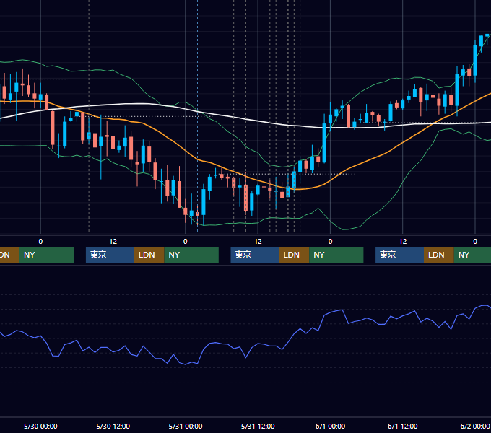Click the 5/31 12:00 time axis label

[x=258, y=426]
